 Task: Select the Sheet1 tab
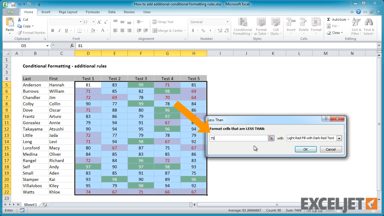click(30, 205)
